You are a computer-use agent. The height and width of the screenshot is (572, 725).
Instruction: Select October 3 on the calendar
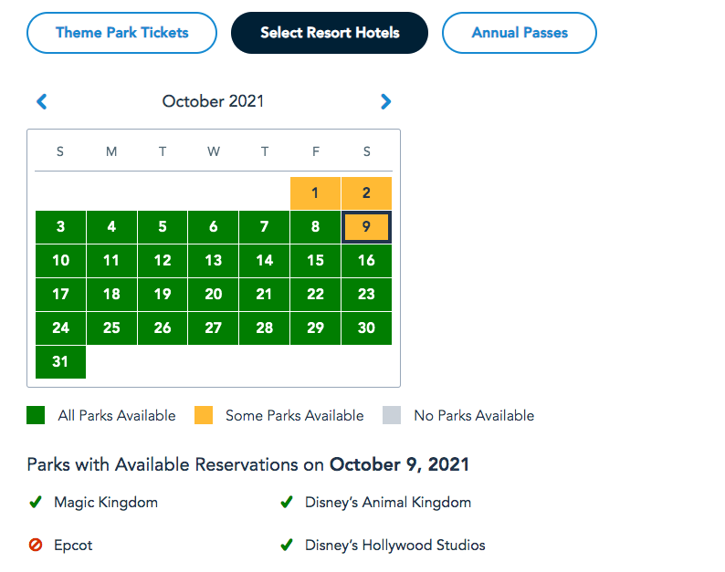click(x=60, y=227)
